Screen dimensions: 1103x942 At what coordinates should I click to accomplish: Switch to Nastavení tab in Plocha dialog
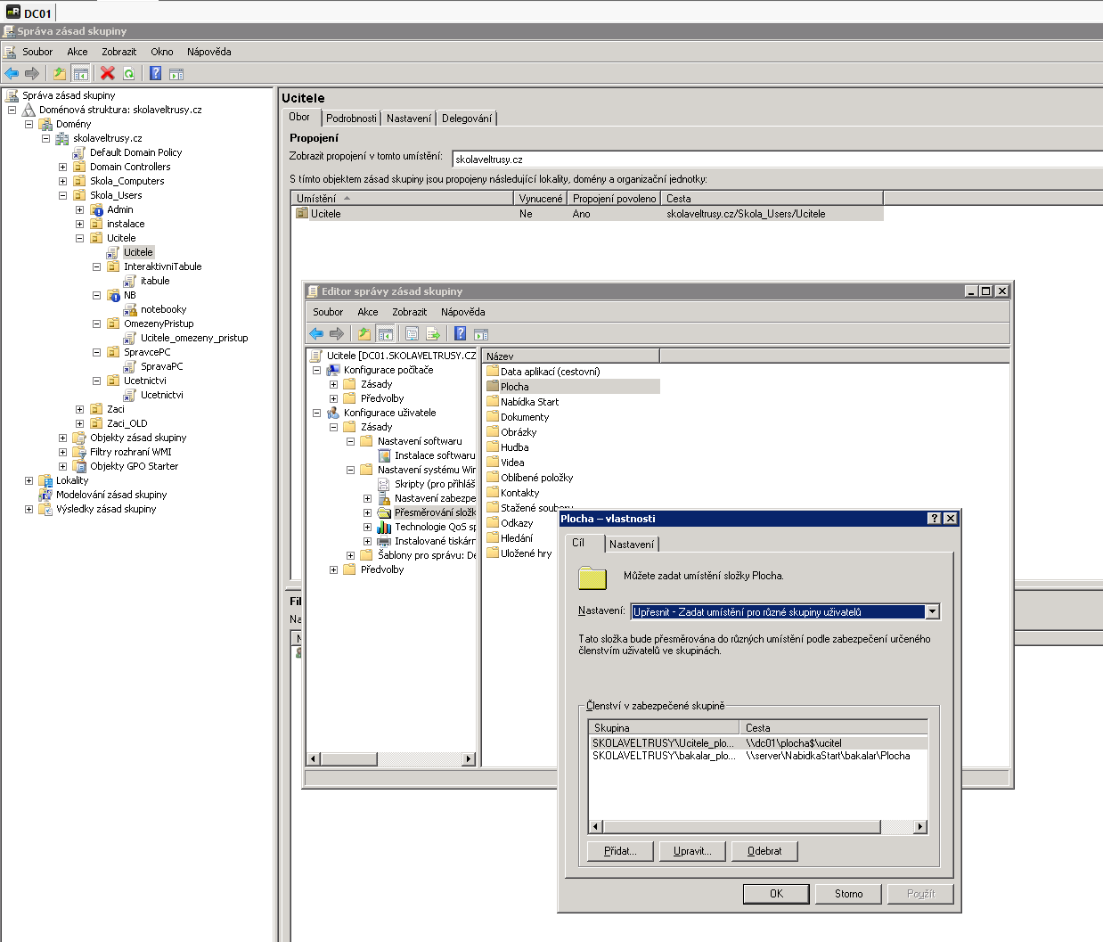(632, 544)
